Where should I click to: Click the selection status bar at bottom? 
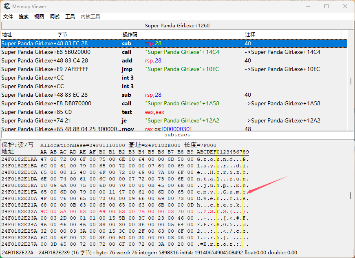click(x=177, y=253)
